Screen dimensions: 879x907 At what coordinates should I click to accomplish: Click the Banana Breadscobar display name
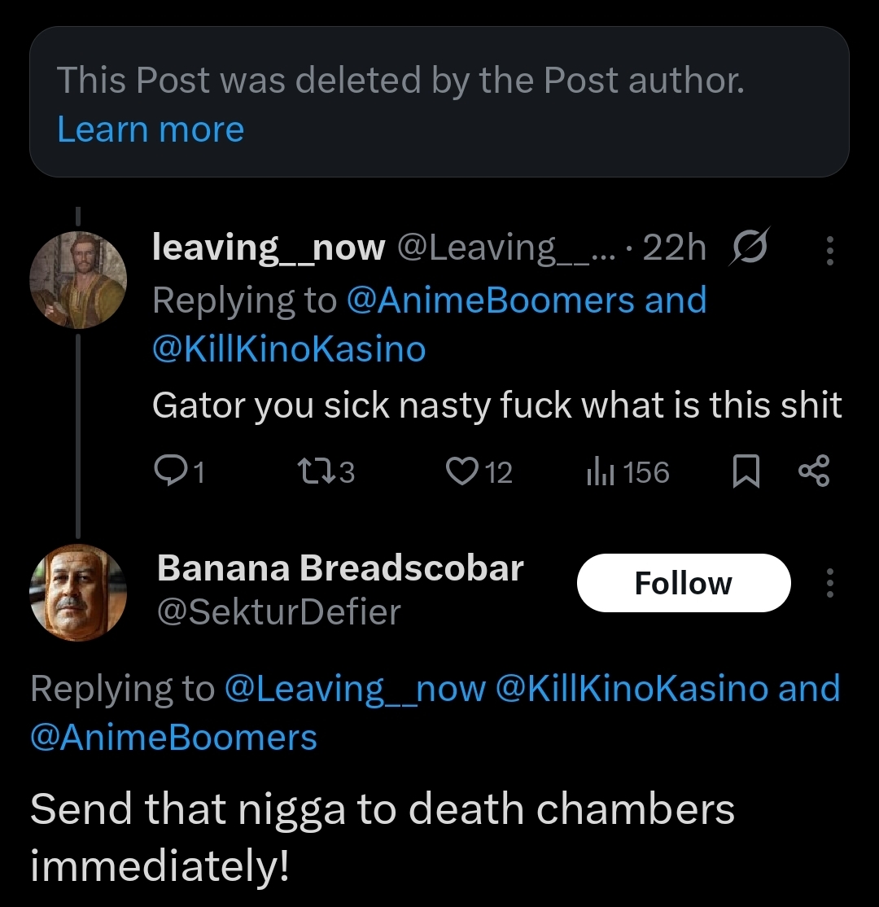339,568
